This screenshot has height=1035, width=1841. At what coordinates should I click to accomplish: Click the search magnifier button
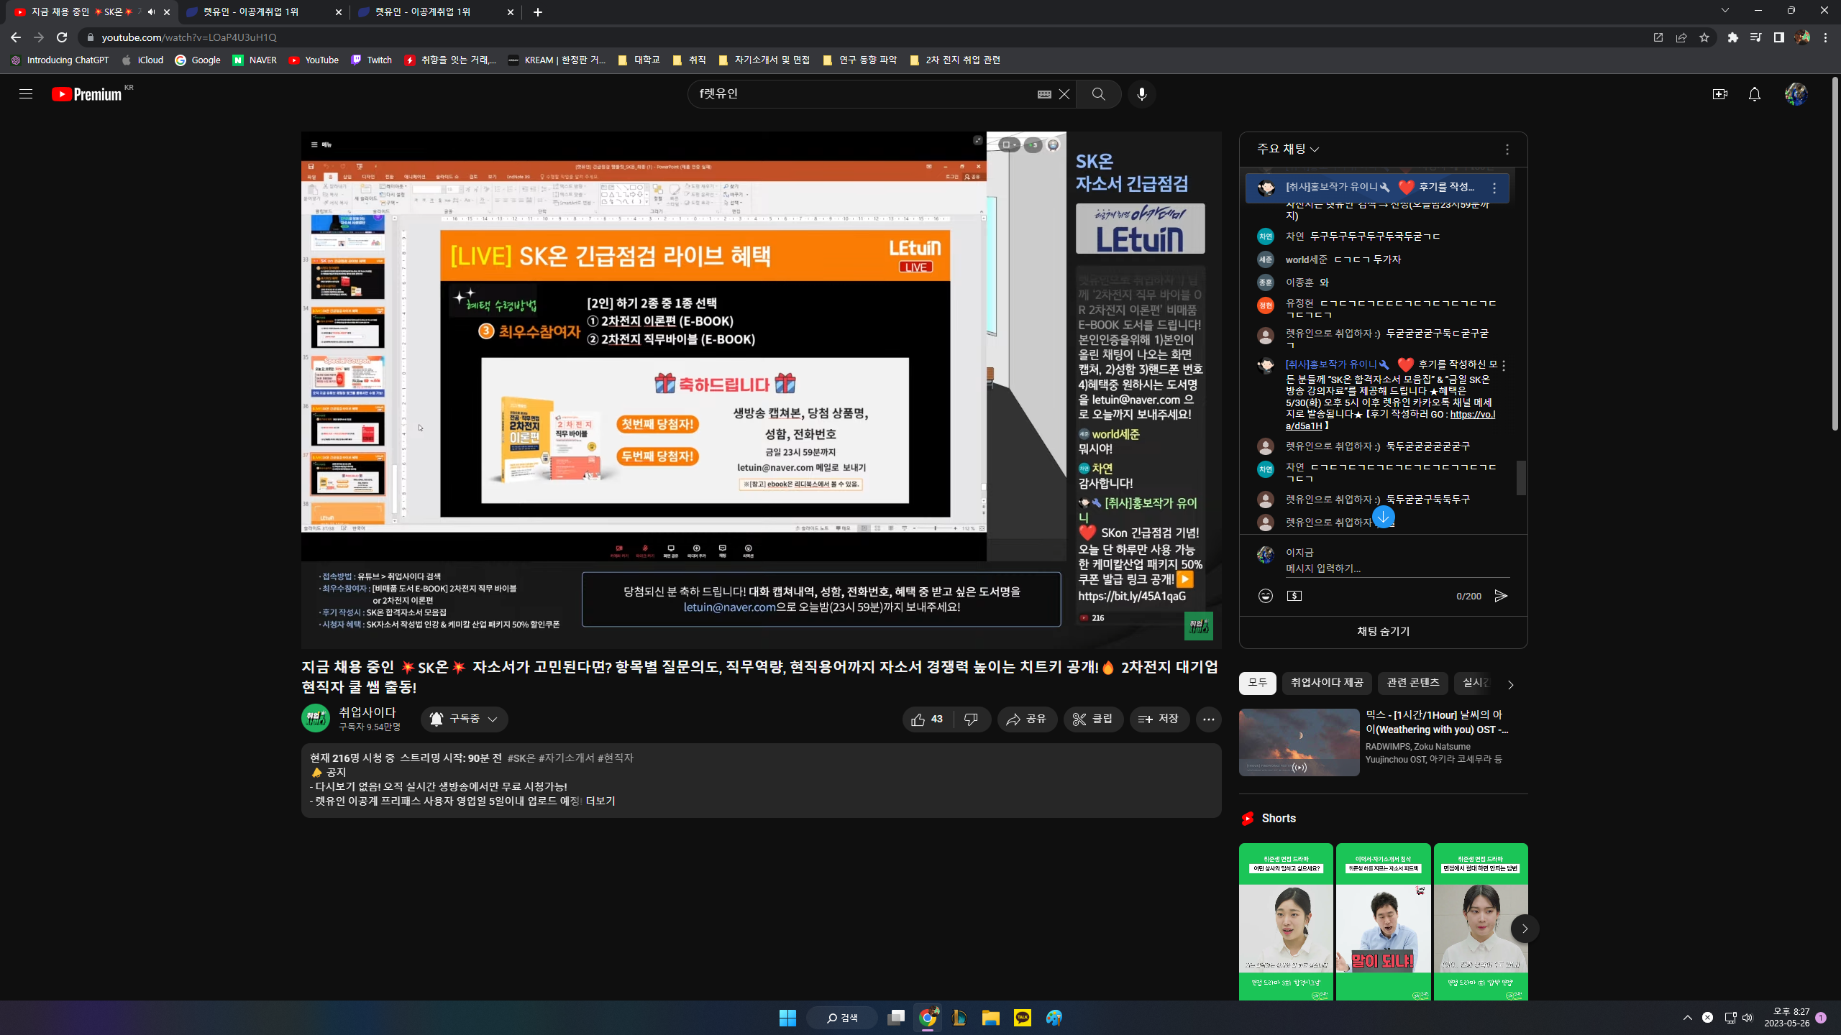[1098, 94]
